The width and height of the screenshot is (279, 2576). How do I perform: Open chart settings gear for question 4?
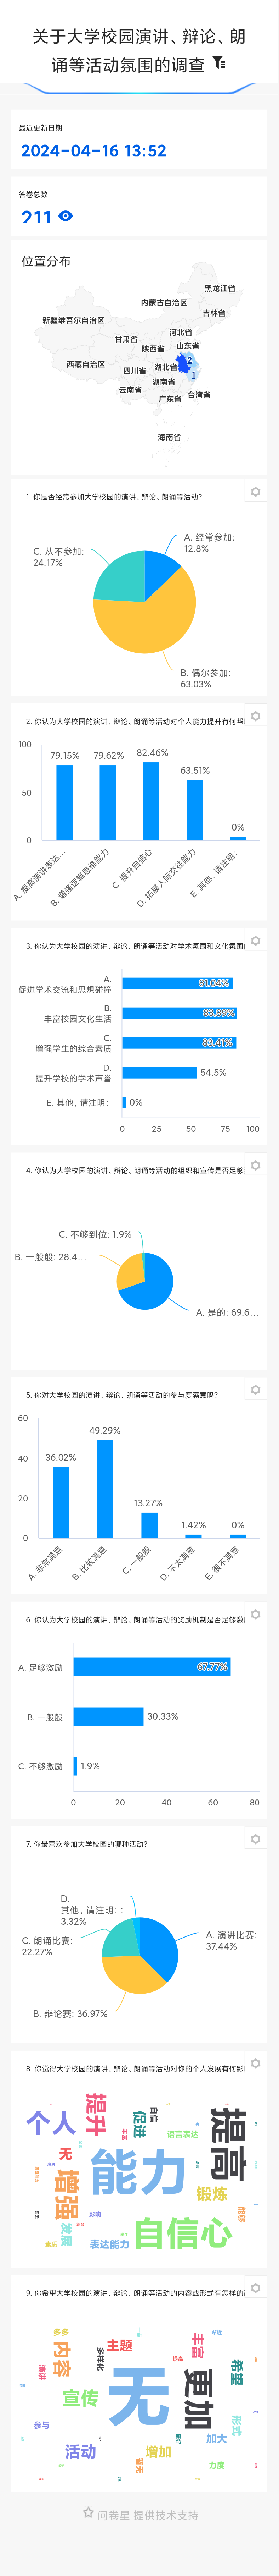255,1165
